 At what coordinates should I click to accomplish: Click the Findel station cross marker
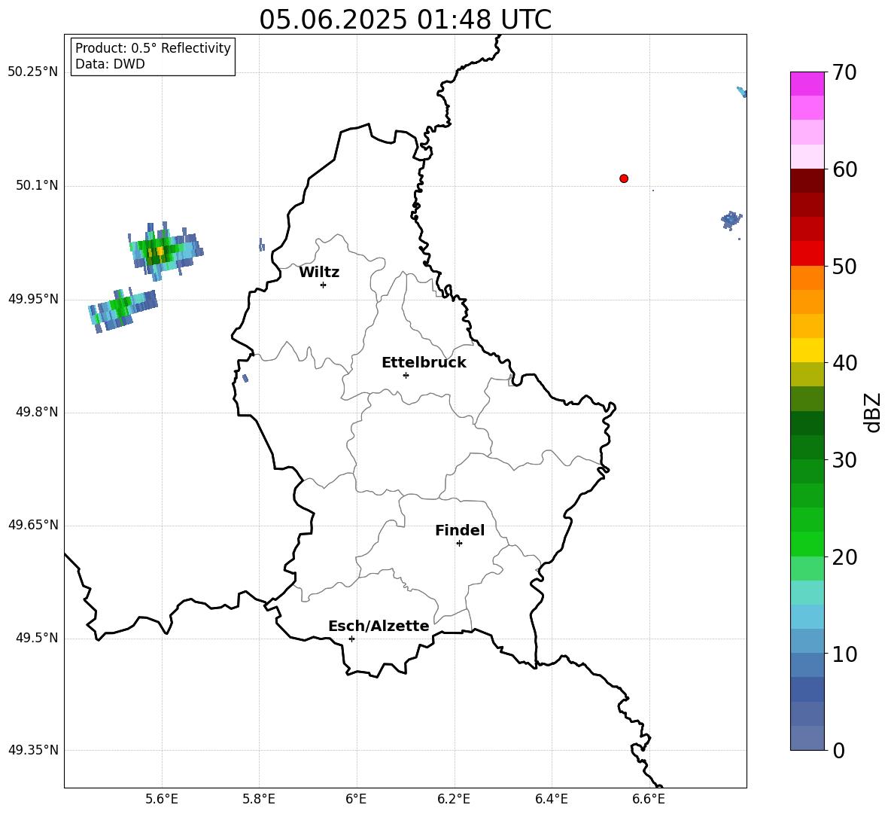coord(459,544)
